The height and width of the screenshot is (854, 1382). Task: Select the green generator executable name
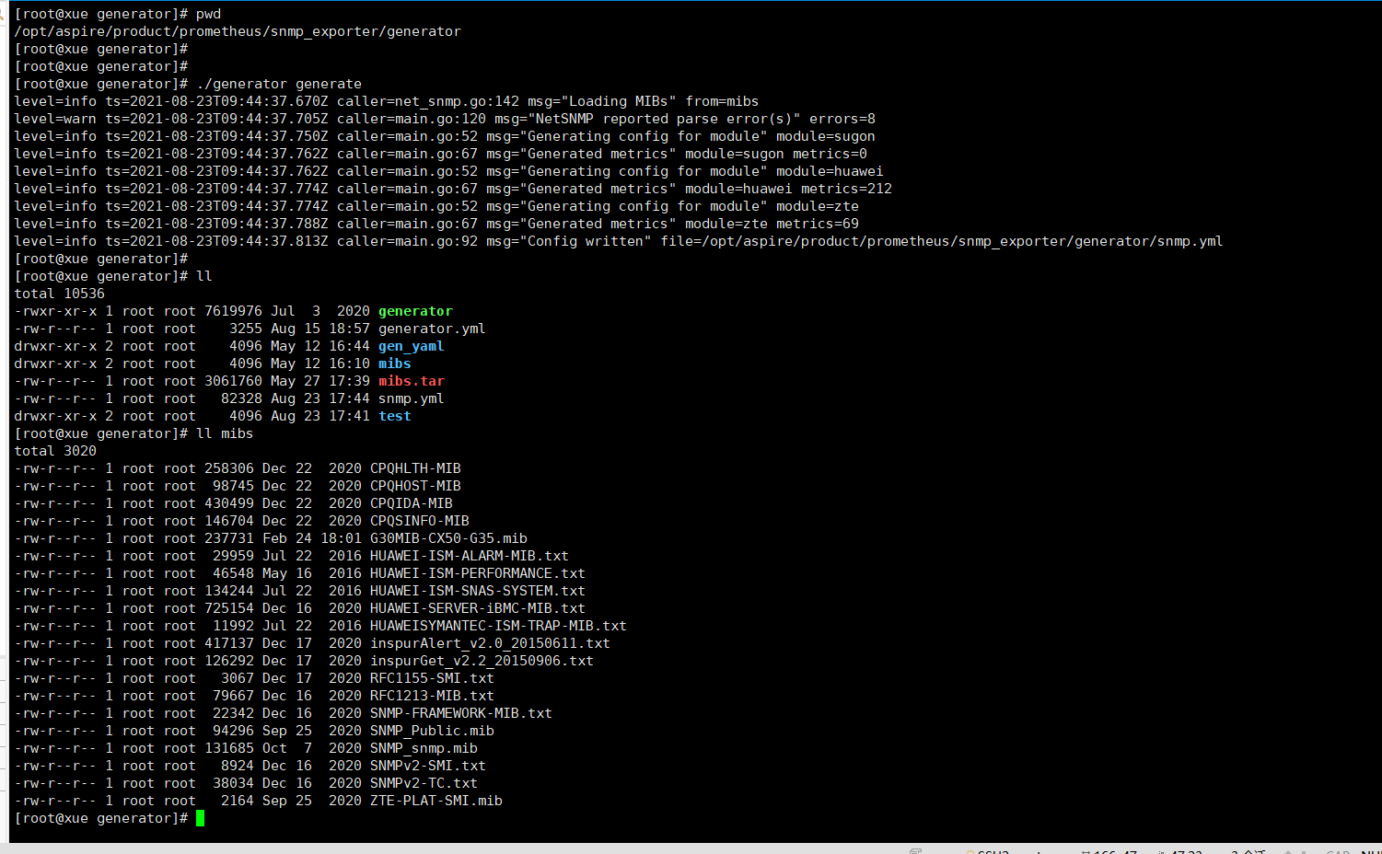click(414, 310)
